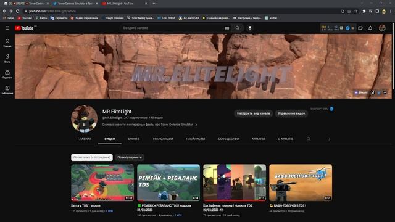
Task: Open the 'РЕМЕЙК + РЕБАЛАНС TDS' thumbnail
Action: coord(168,183)
